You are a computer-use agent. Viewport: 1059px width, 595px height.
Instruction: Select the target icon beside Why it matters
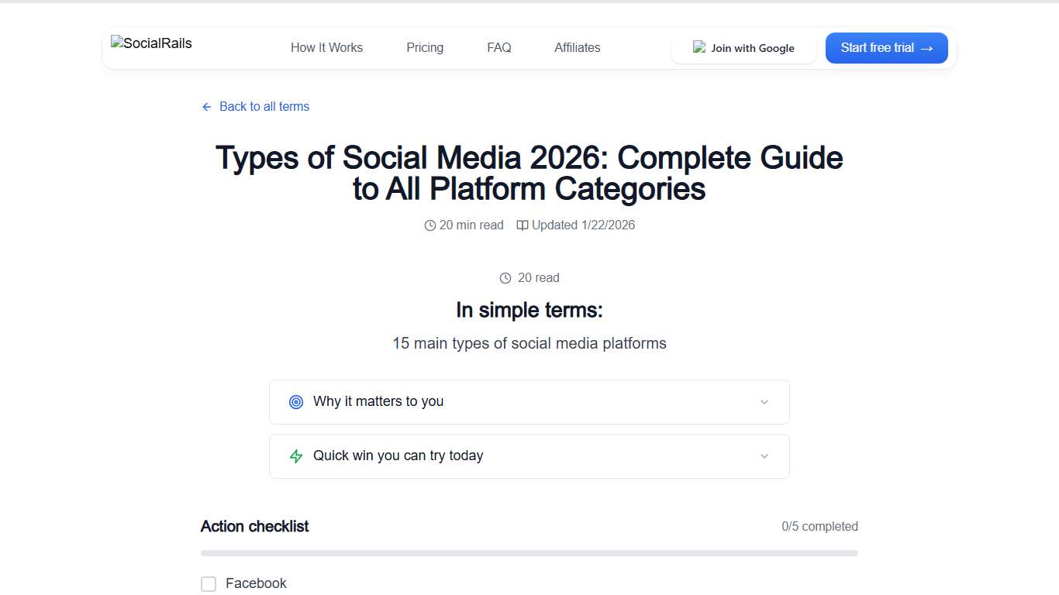point(295,402)
